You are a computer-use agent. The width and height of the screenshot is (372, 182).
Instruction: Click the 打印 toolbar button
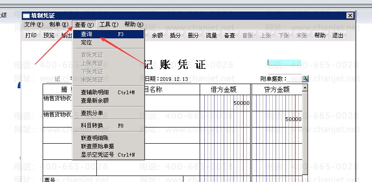[31, 36]
